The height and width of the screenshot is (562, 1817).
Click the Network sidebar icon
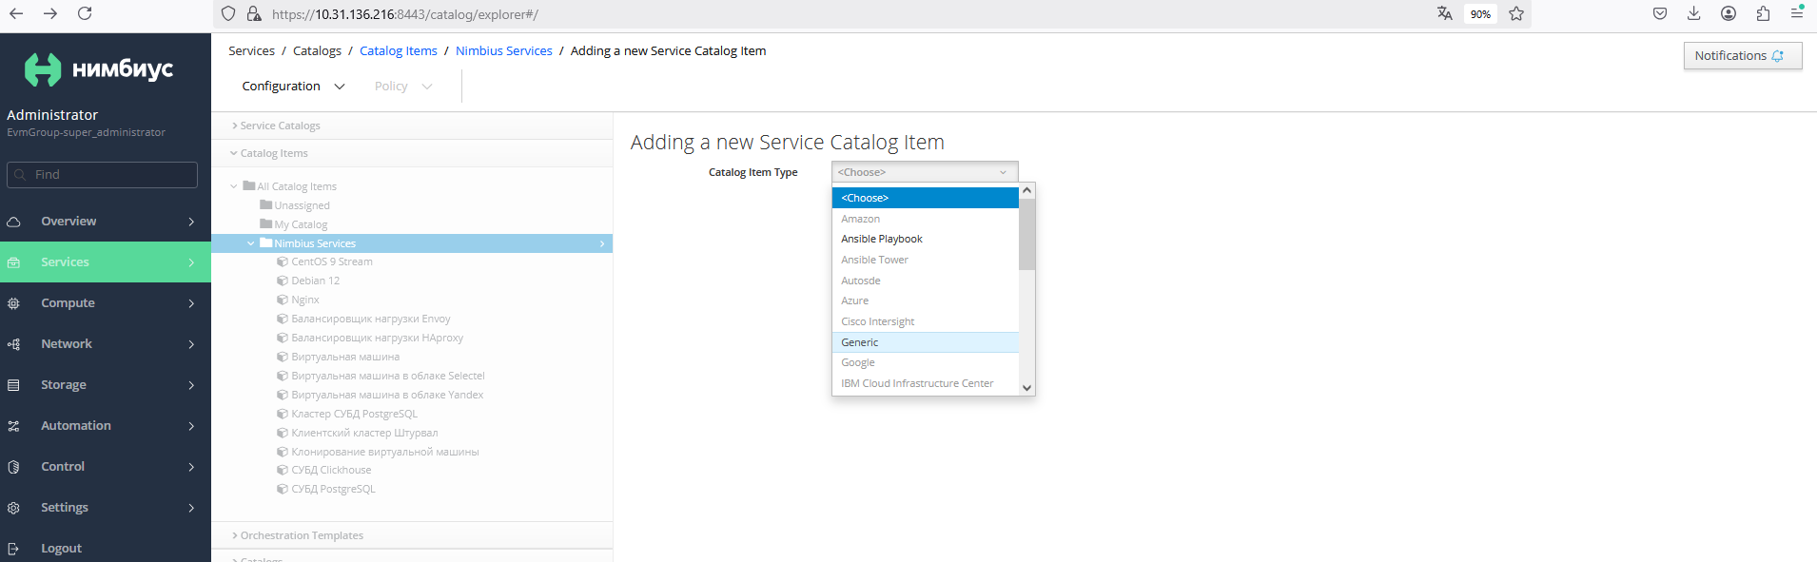pos(13,344)
